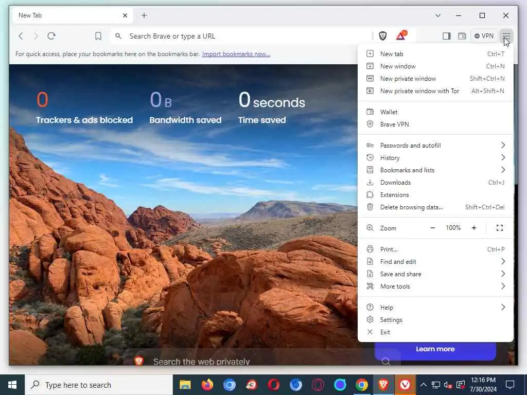The image size is (527, 395).
Task: Select New window menu entry
Action: click(x=435, y=66)
